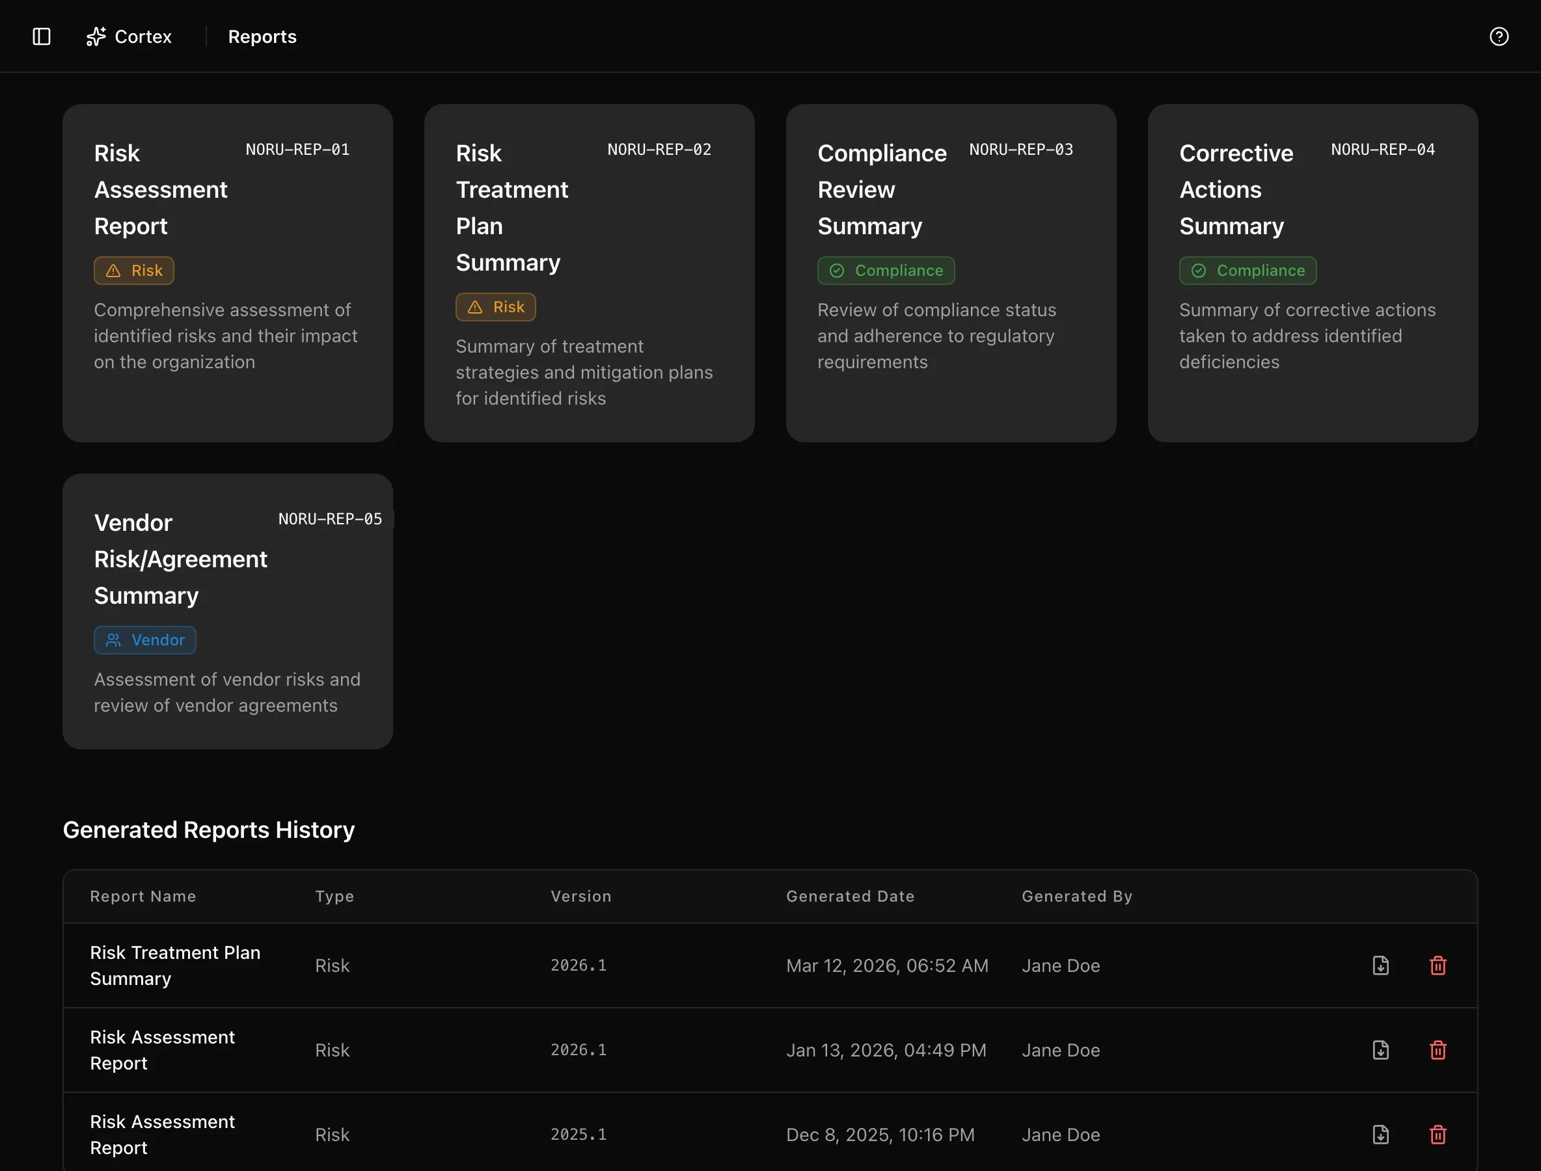The width and height of the screenshot is (1541, 1171).
Task: Click the Generated Date column header
Action: pyautogui.click(x=850, y=896)
